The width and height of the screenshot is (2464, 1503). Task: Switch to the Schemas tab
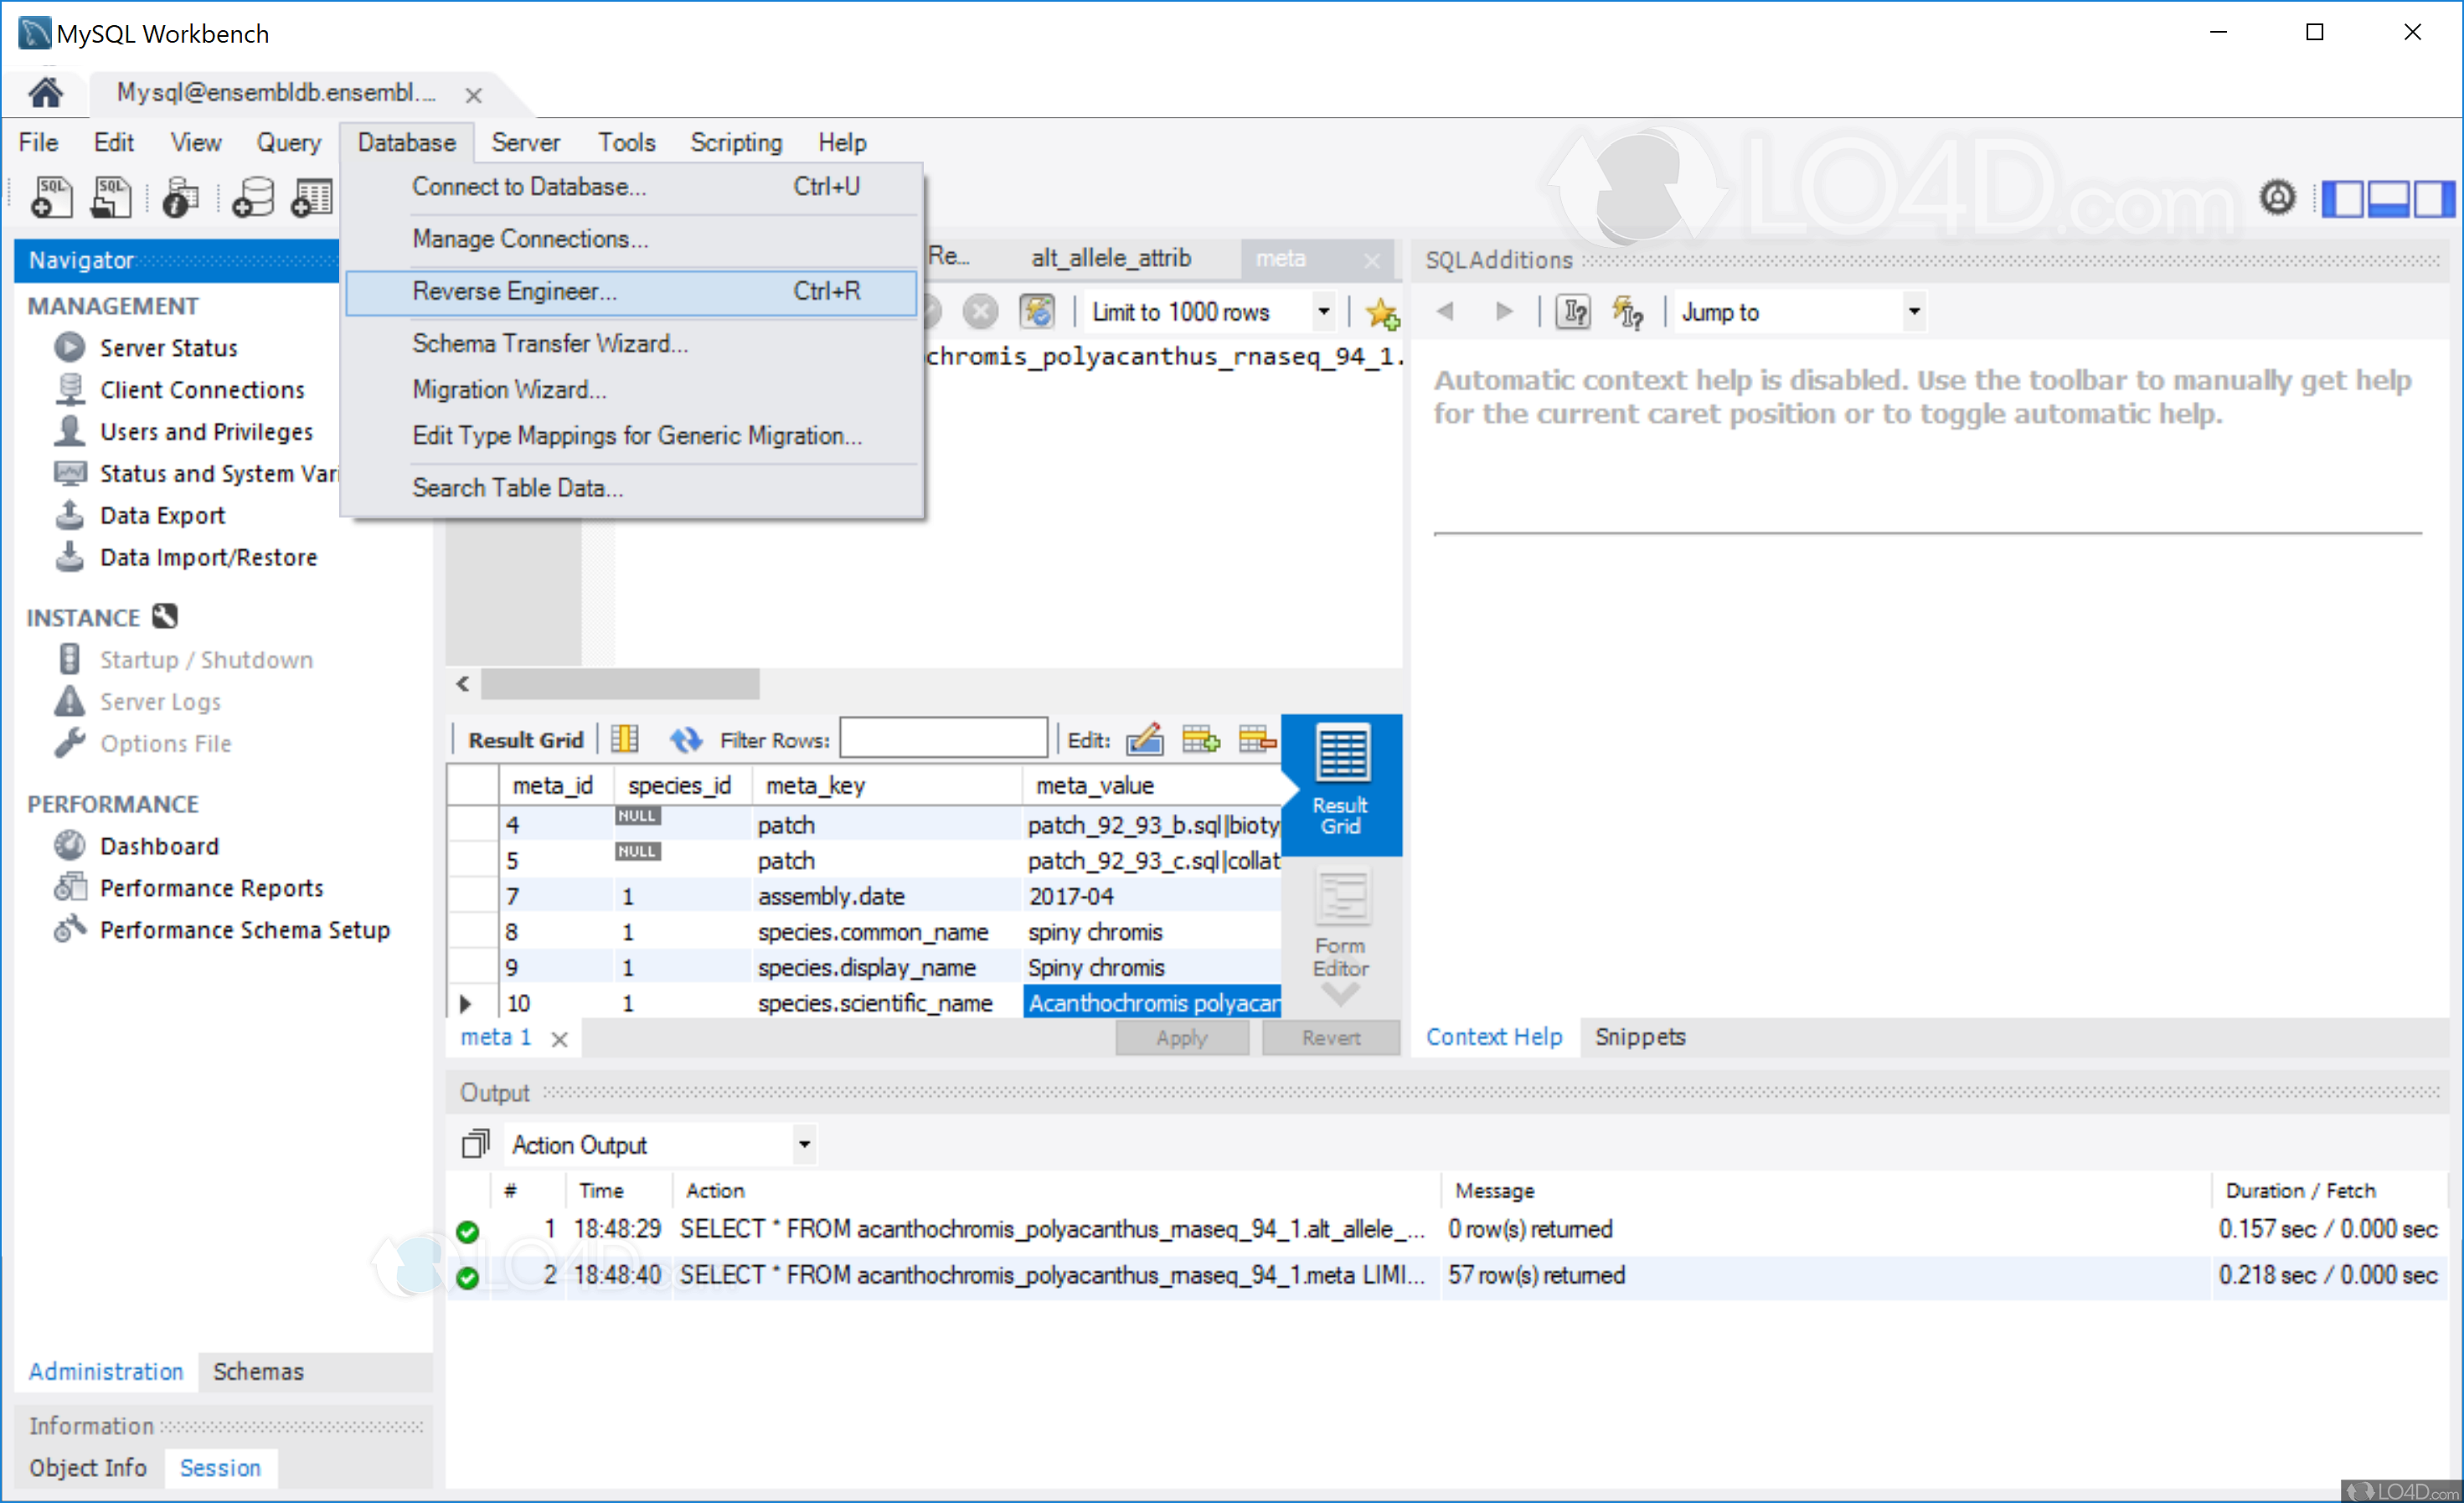(257, 1371)
